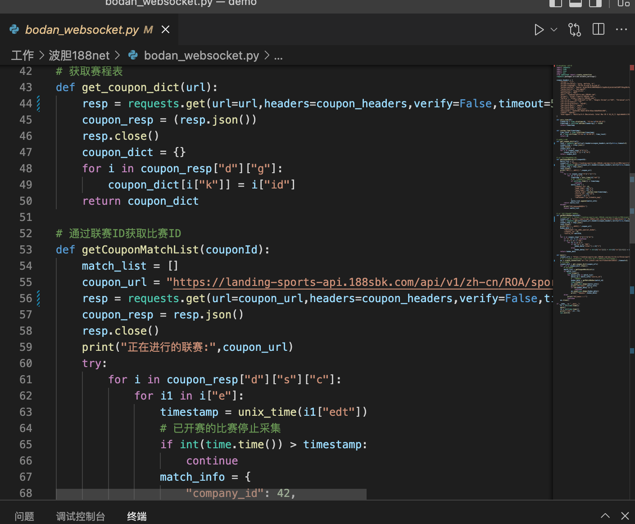Click 'unix_time' call on line 63
This screenshot has width=635, height=524.
(x=268, y=412)
